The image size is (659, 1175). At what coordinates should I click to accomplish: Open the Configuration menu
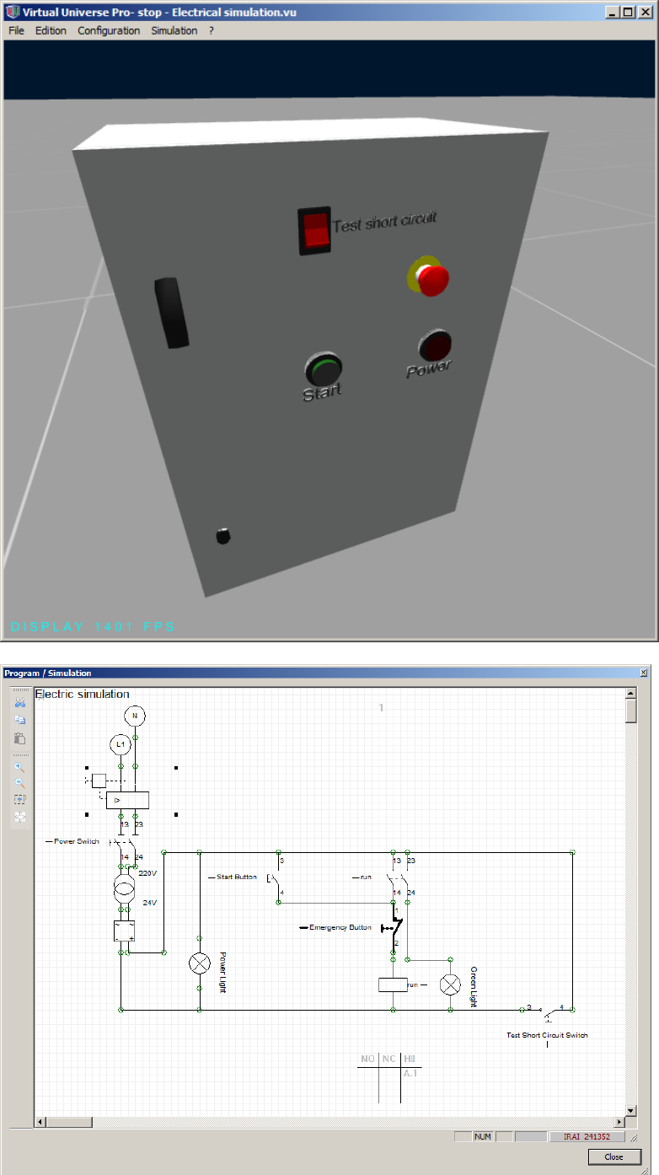click(x=109, y=30)
